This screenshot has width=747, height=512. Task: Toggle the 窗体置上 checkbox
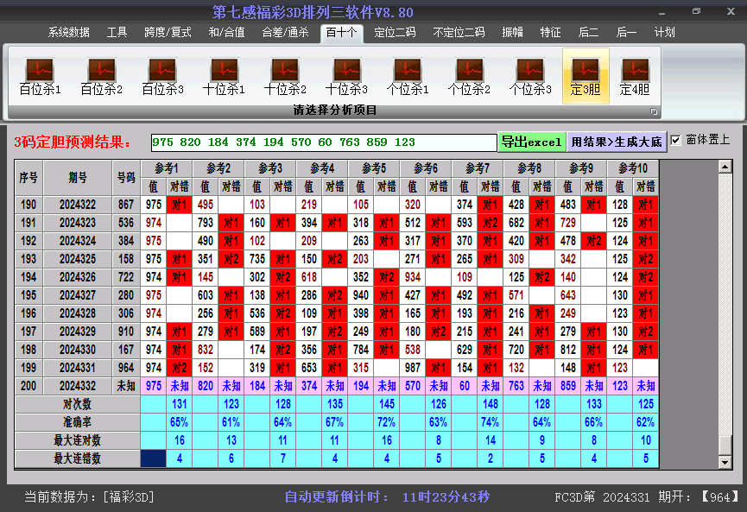(675, 141)
